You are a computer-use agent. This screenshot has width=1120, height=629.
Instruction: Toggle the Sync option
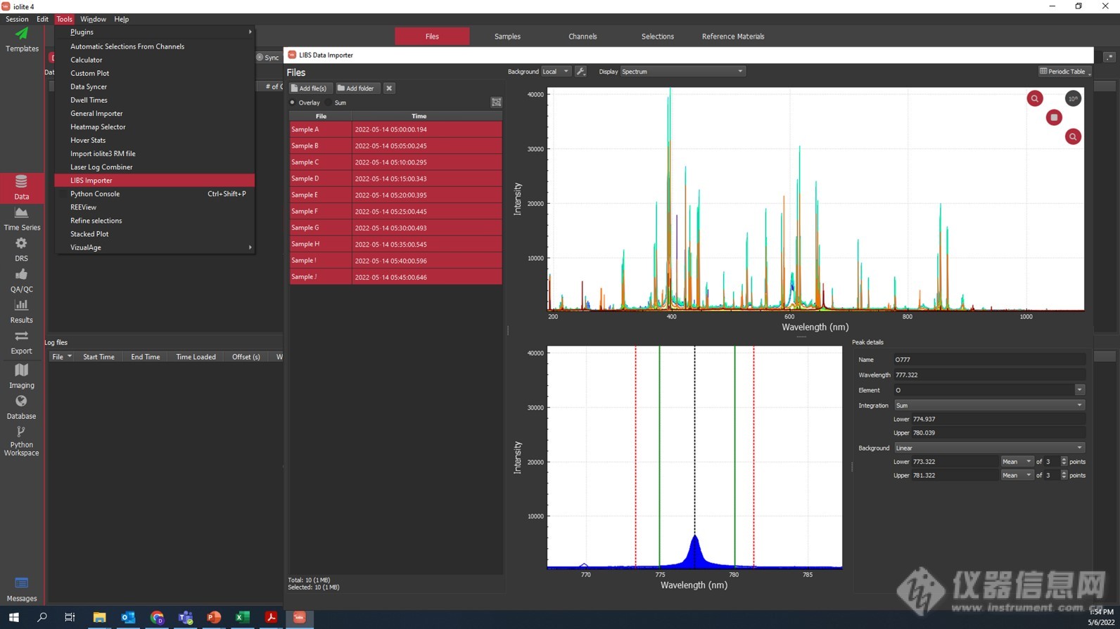pyautogui.click(x=268, y=58)
